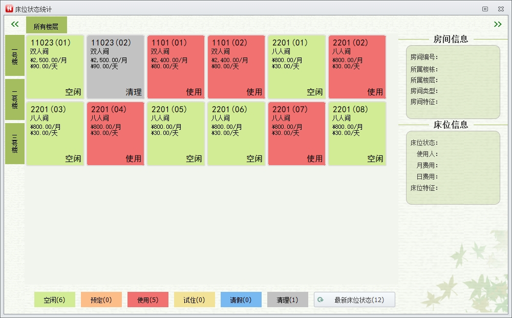This screenshot has height=318, width=512.
Task: Select vacant bed tile 2201(08)
Action: 357,133
